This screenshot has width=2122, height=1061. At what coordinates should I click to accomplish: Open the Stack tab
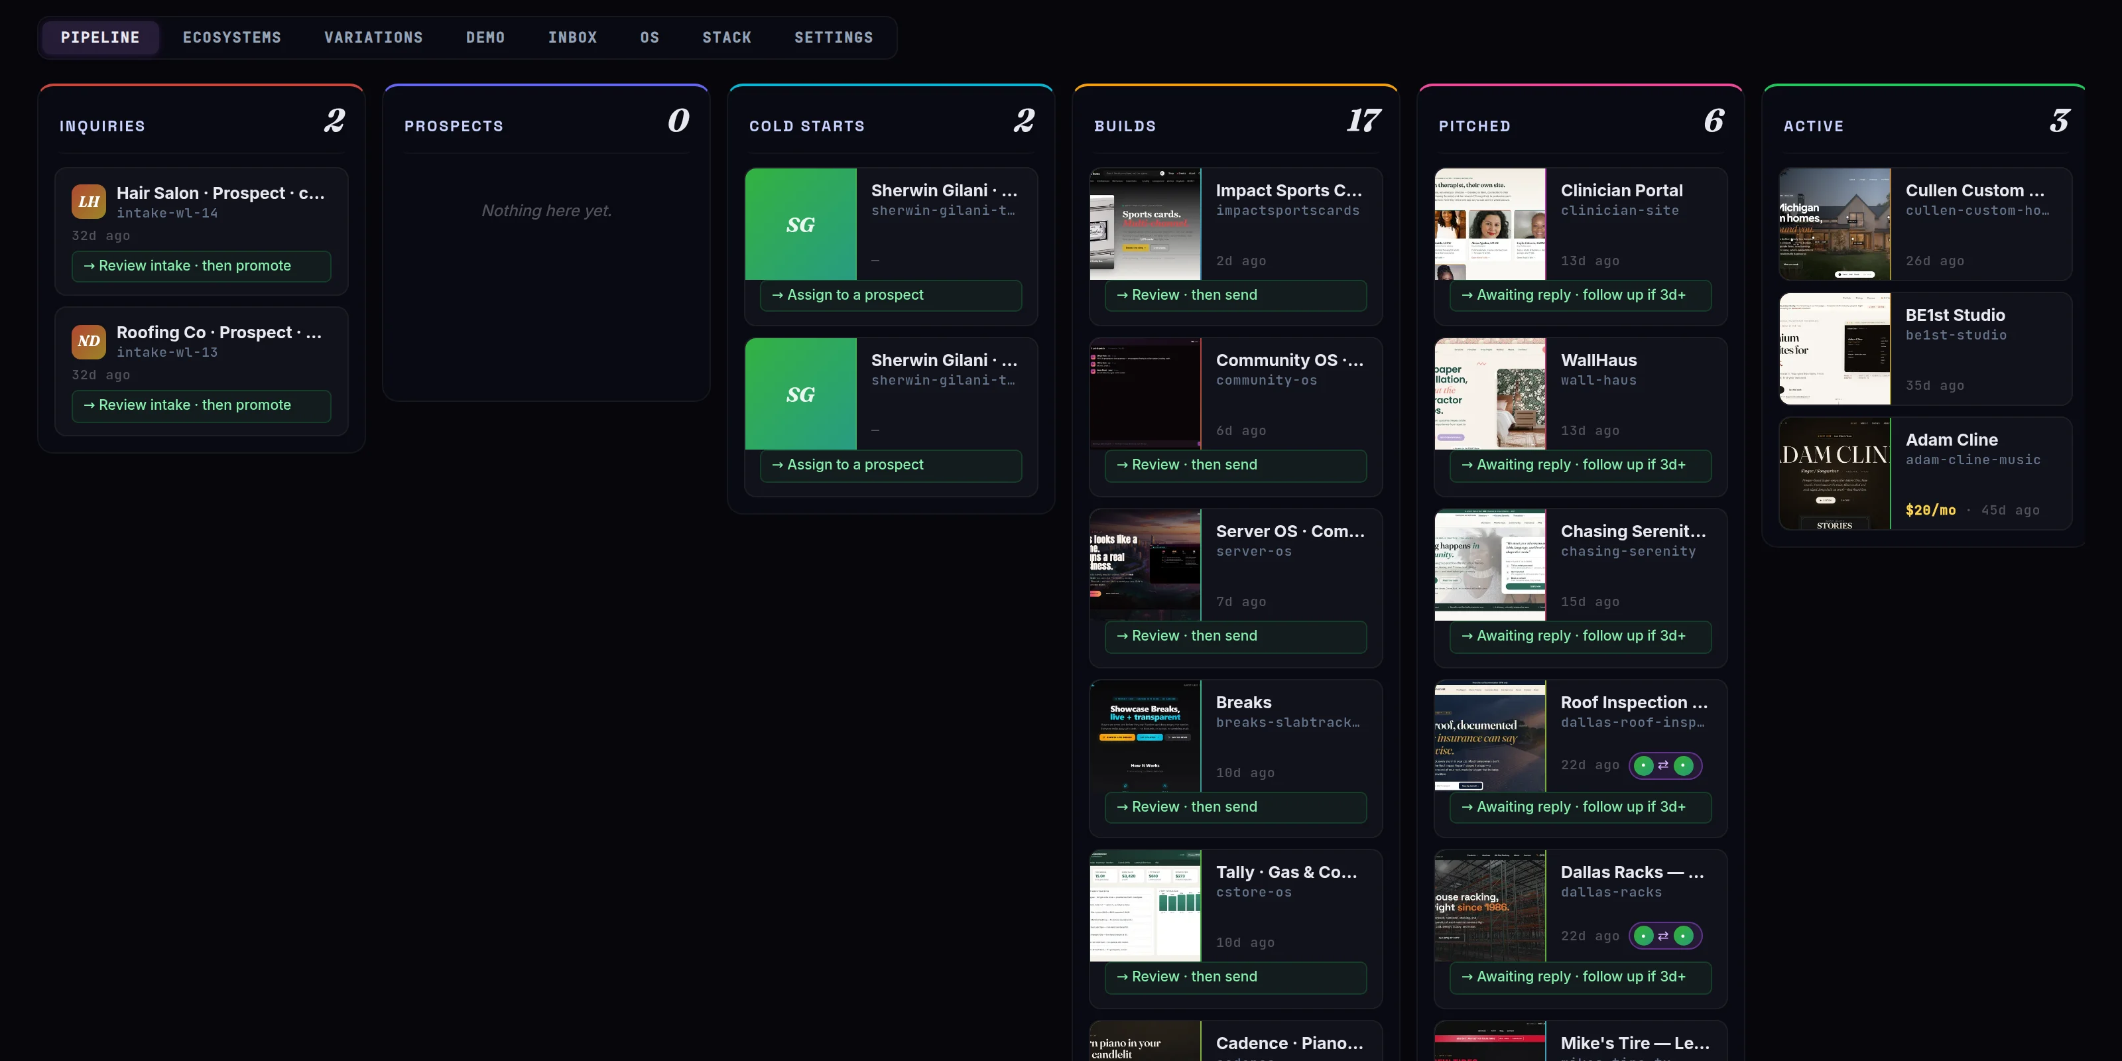coord(727,38)
